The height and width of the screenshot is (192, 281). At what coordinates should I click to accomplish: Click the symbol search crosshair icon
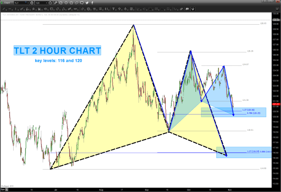click(32, 3)
